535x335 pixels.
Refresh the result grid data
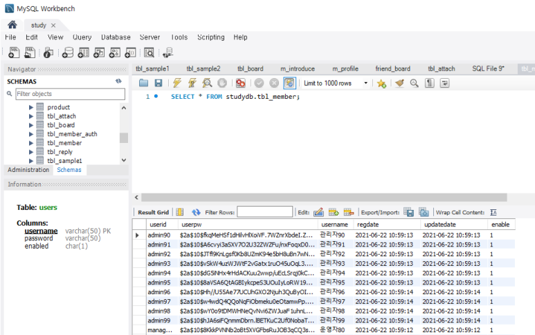tap(196, 212)
